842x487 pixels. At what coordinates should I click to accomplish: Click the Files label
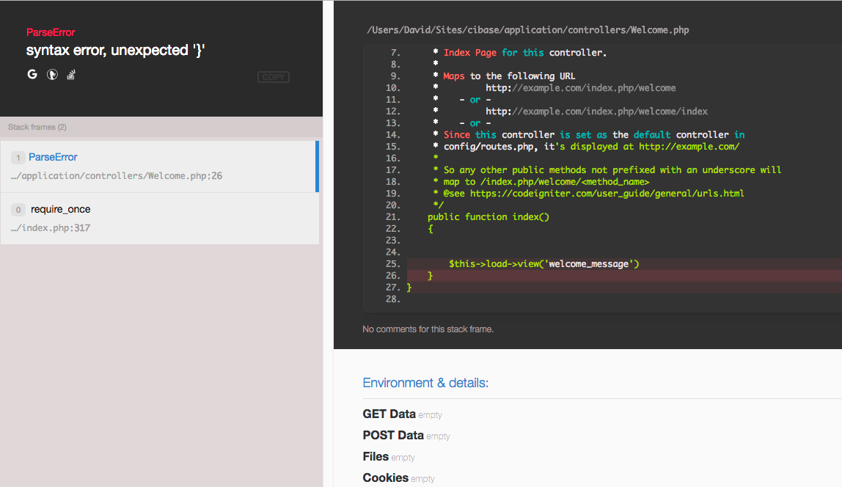tap(376, 456)
